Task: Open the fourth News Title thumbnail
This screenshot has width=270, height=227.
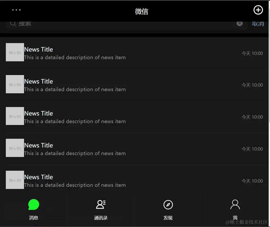Action: tap(15, 148)
